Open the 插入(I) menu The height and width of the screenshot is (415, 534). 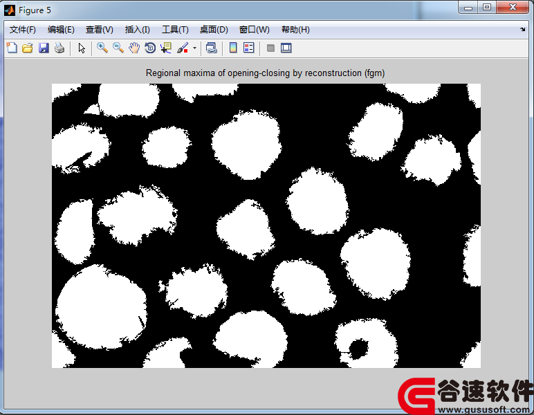[137, 30]
